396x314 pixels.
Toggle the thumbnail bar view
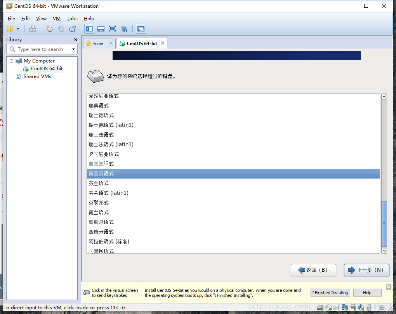coord(101,29)
